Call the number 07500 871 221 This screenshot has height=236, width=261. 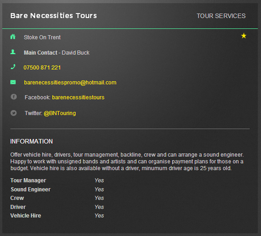tap(42, 68)
